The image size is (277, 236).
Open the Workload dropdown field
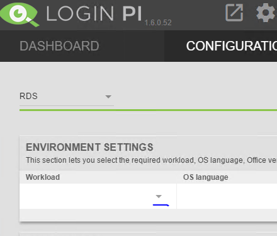click(98, 196)
